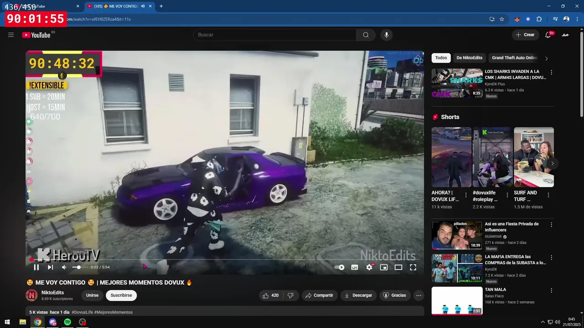
Task: Click the search magnifier button
Action: (365, 35)
